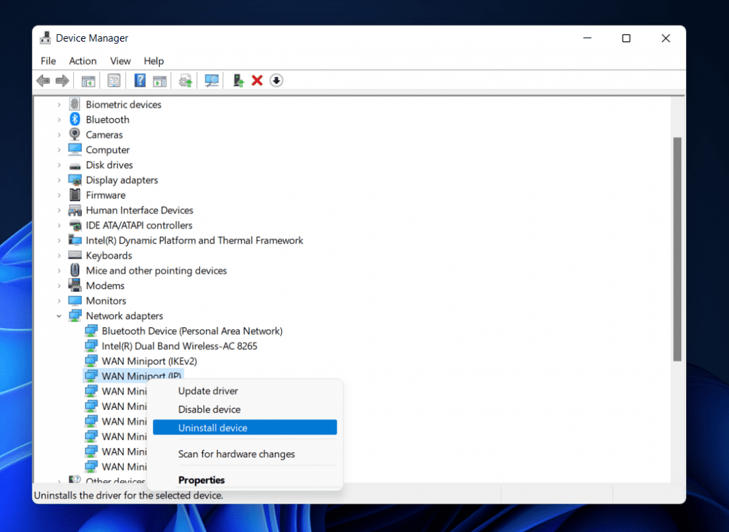
Task: Click the Device Manager icon in the title bar
Action: [x=45, y=38]
